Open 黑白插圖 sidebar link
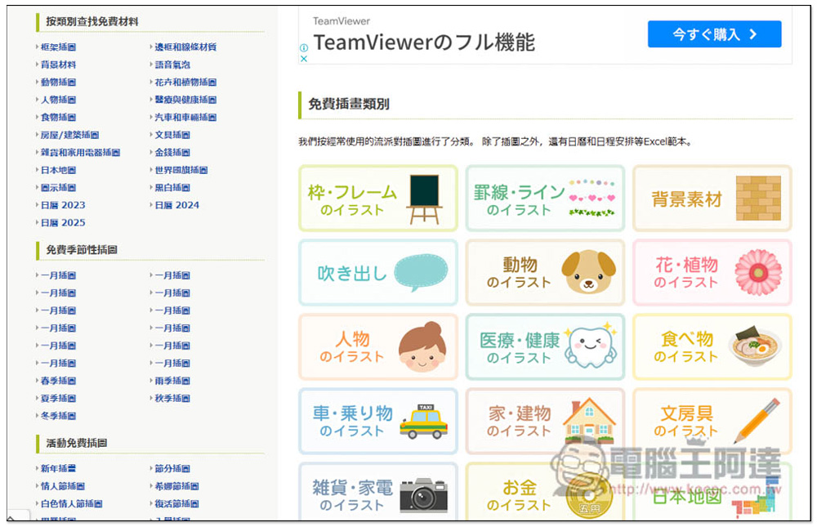 (172, 188)
